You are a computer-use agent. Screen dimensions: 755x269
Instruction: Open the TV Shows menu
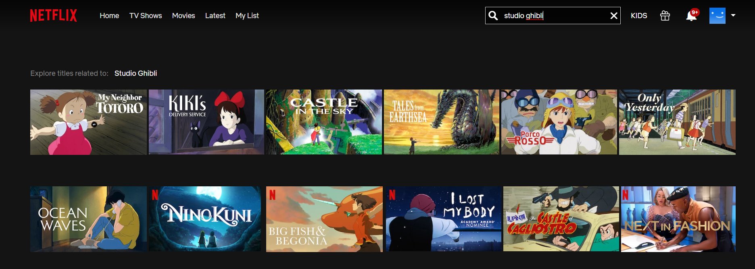[146, 16]
